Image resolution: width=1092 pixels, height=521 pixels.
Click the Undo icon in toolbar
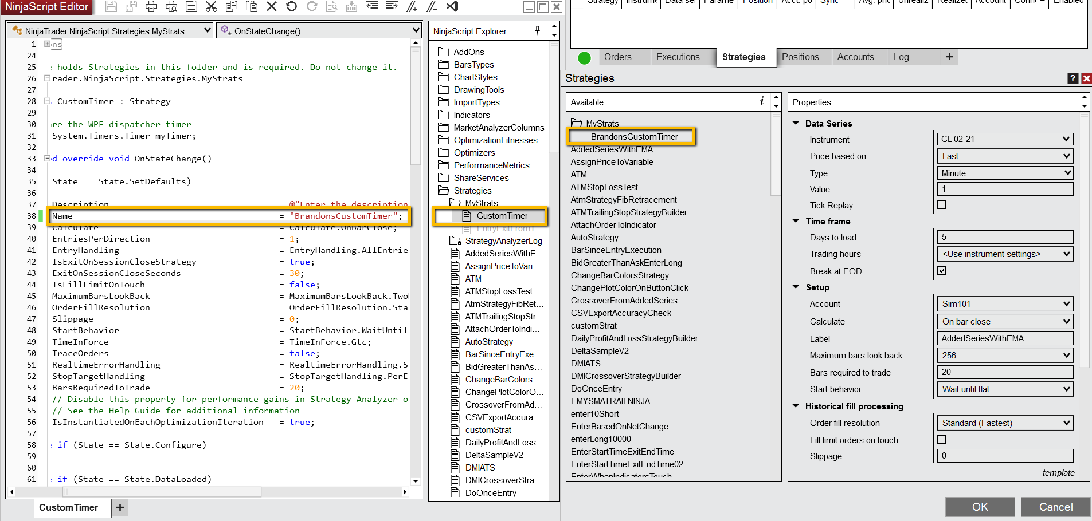(x=292, y=6)
